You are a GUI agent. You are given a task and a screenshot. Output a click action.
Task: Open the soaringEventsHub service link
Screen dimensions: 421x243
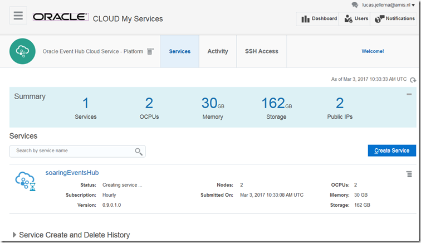tap(72, 173)
